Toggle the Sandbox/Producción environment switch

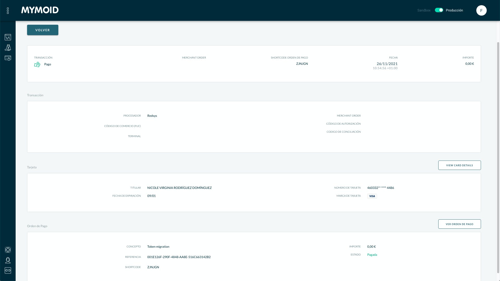pos(439,10)
